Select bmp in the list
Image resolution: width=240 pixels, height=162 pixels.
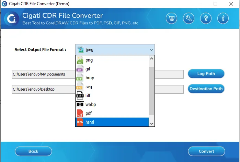(112, 78)
